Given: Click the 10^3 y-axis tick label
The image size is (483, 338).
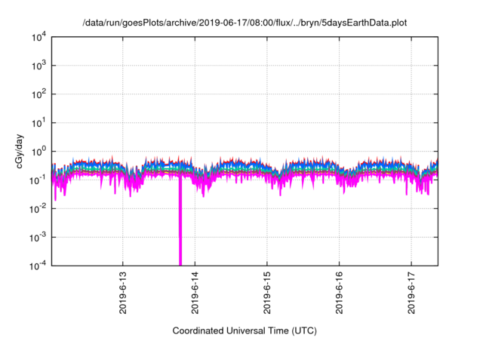Looking at the screenshot, I should (38, 66).
